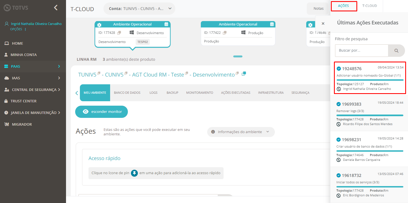Click Acesso rápido heading

(x=104, y=158)
